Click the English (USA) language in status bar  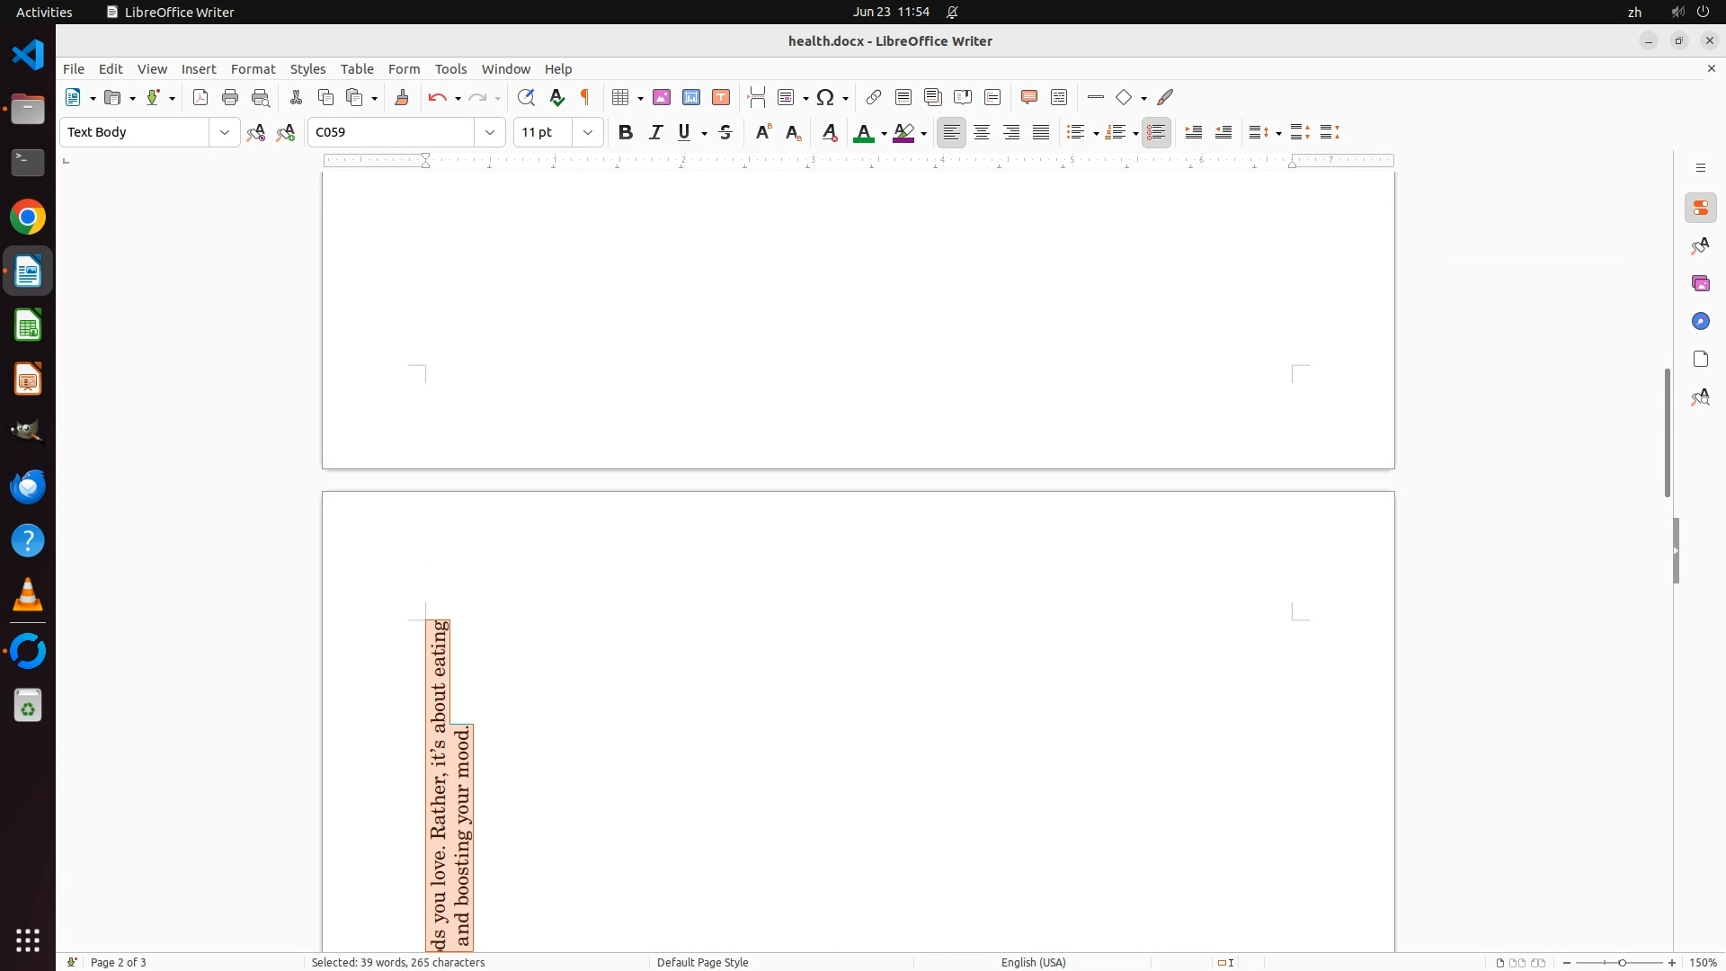coord(1033,962)
